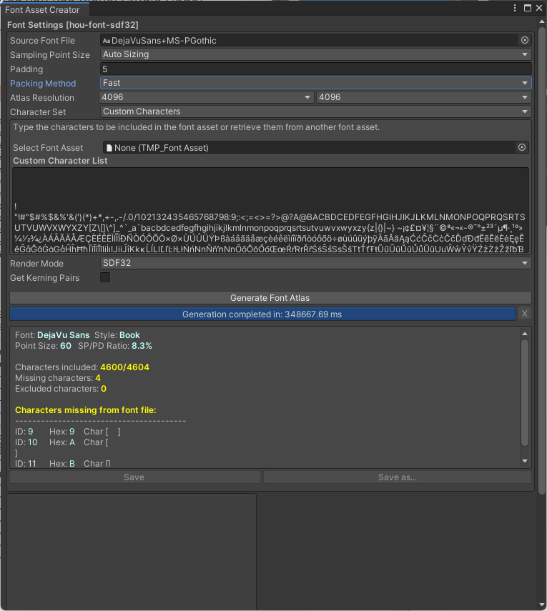The width and height of the screenshot is (547, 611).
Task: Click scroll-up arrow of main window scrollbar
Action: pyautogui.click(x=542, y=23)
